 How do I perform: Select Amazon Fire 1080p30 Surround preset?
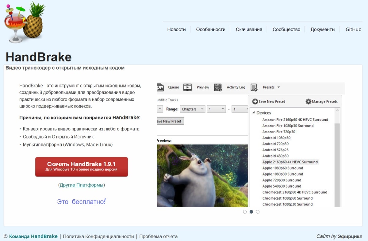tap(288, 126)
